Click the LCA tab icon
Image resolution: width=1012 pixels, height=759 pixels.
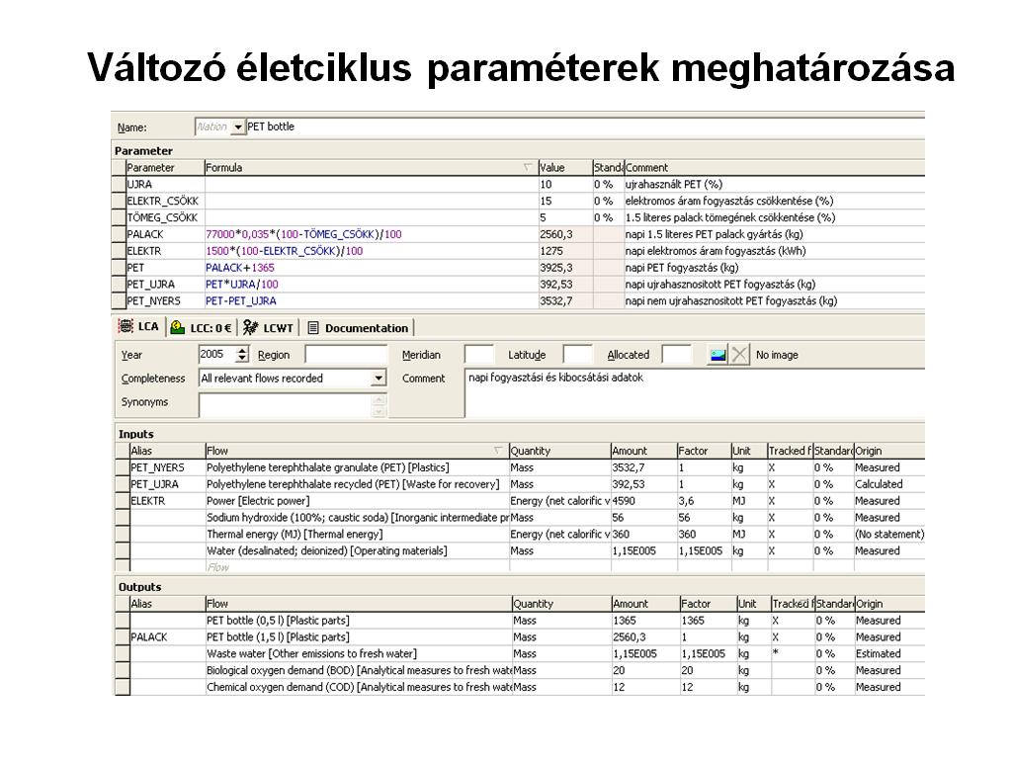(126, 326)
